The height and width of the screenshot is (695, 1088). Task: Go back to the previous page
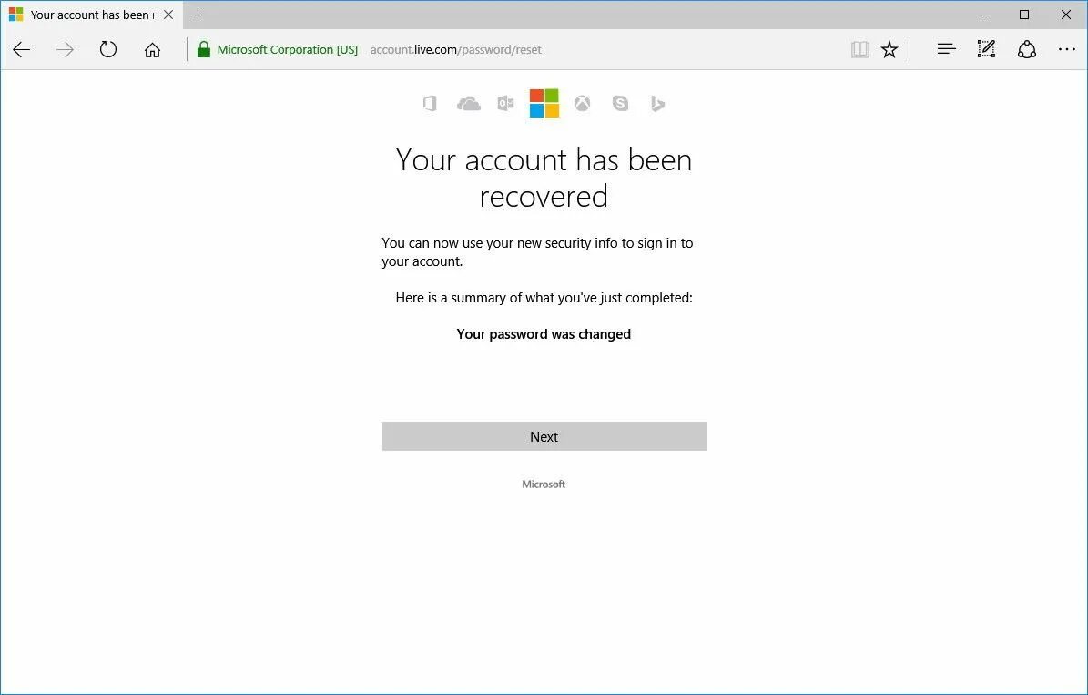tap(22, 49)
